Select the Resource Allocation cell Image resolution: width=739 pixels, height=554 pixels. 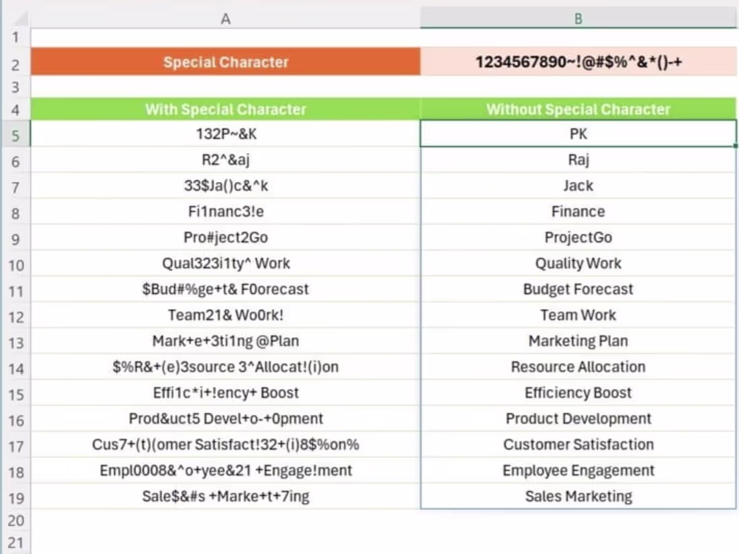pyautogui.click(x=578, y=367)
